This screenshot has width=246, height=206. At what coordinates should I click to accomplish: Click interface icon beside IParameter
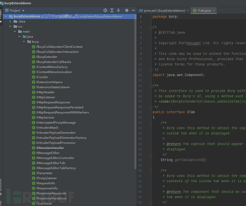pos(34,173)
